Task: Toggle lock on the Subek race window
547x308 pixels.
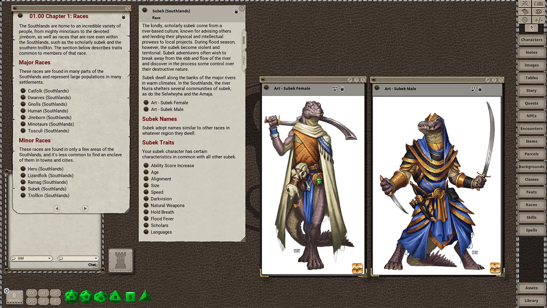Action: 236,11
